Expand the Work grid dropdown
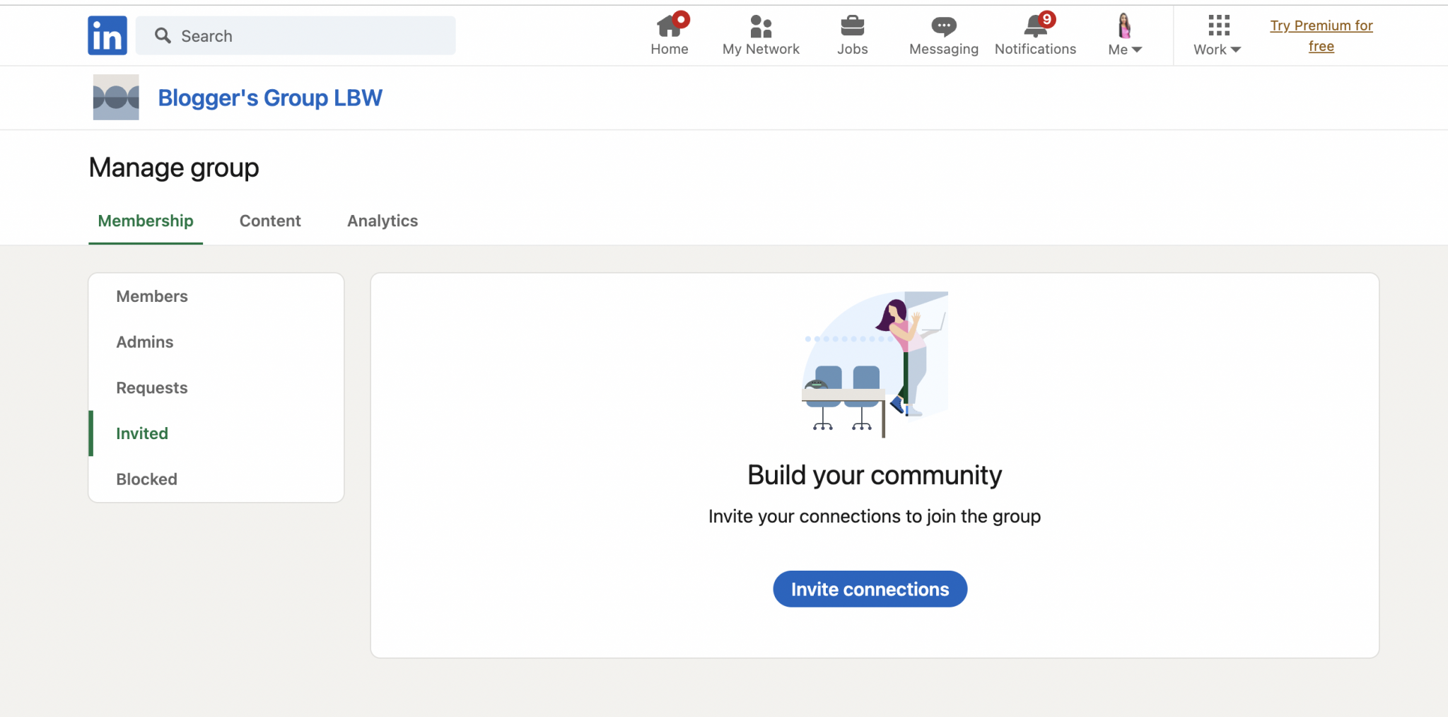1448x717 pixels. pos(1216,35)
